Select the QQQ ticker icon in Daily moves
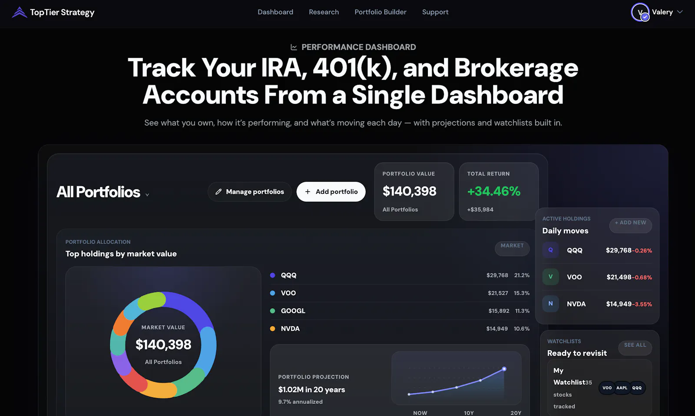695x416 pixels. point(550,250)
